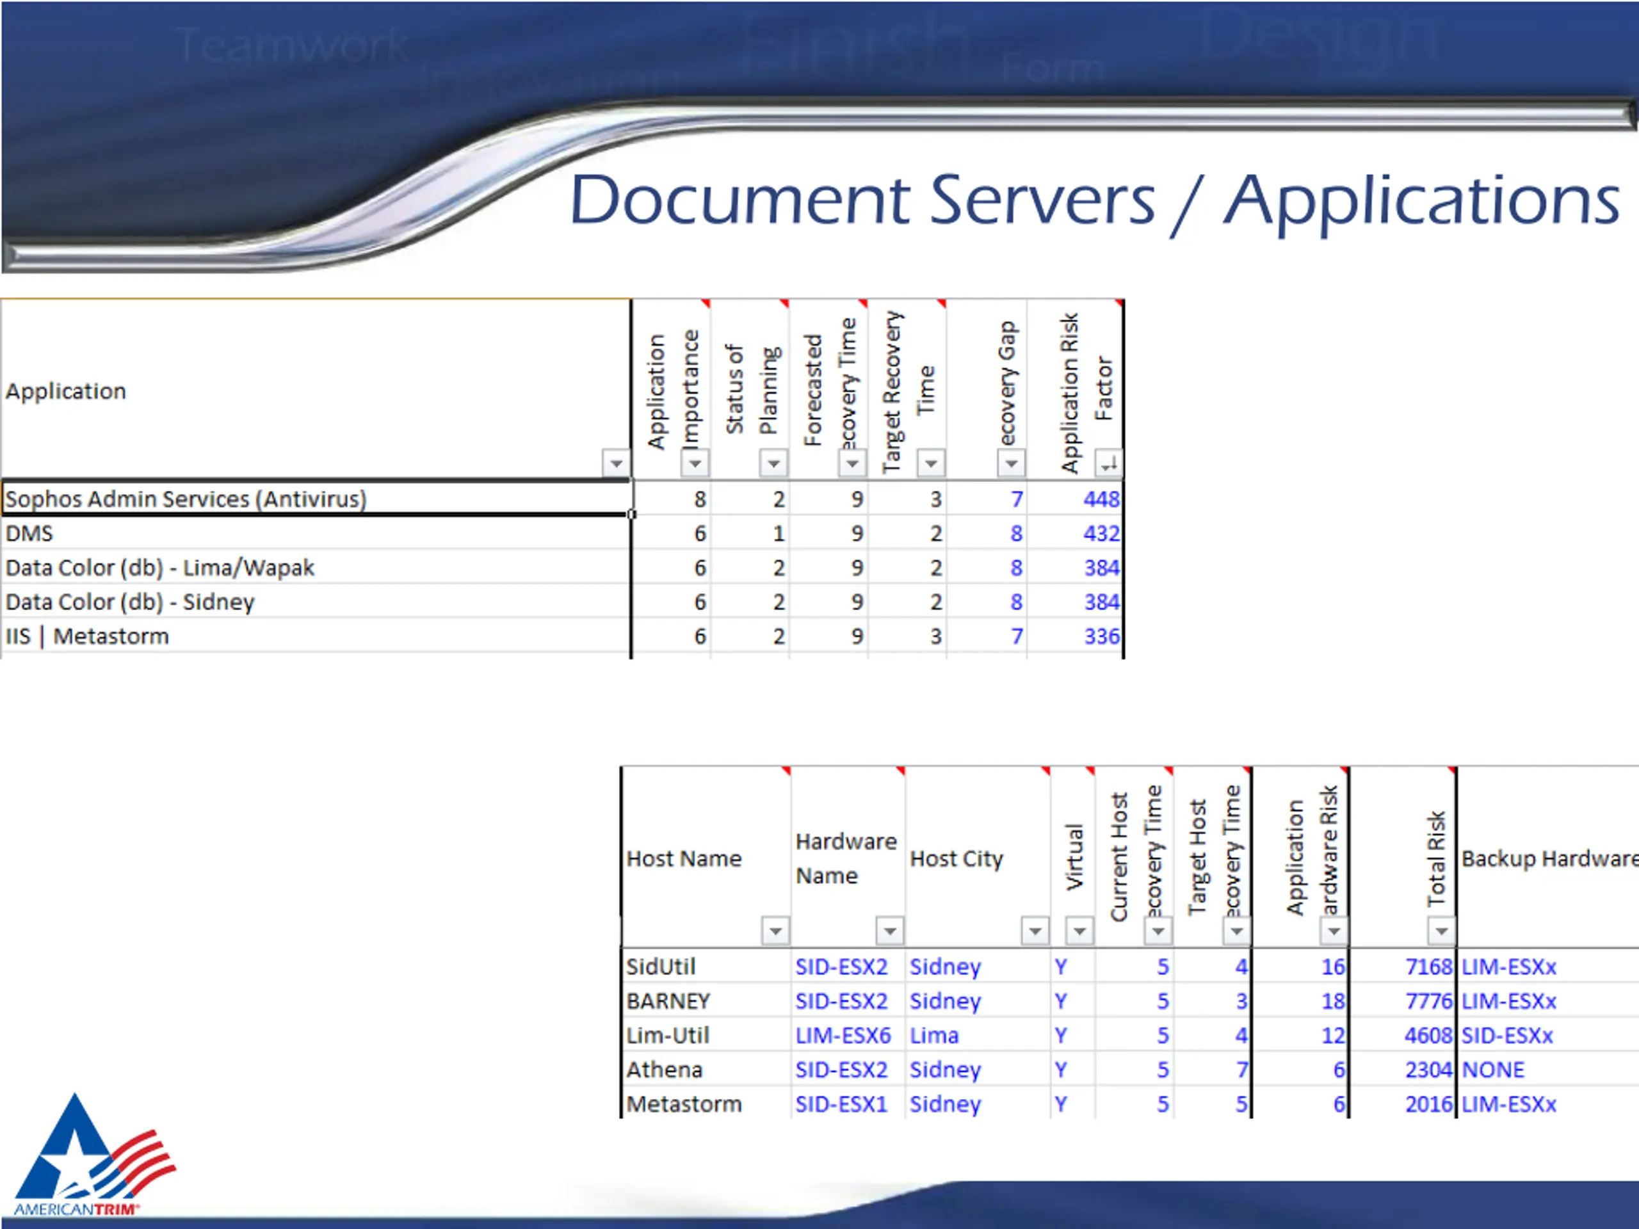Open Forecasted Recovery Time filter dropdown
The width and height of the screenshot is (1639, 1229).
[x=852, y=463]
